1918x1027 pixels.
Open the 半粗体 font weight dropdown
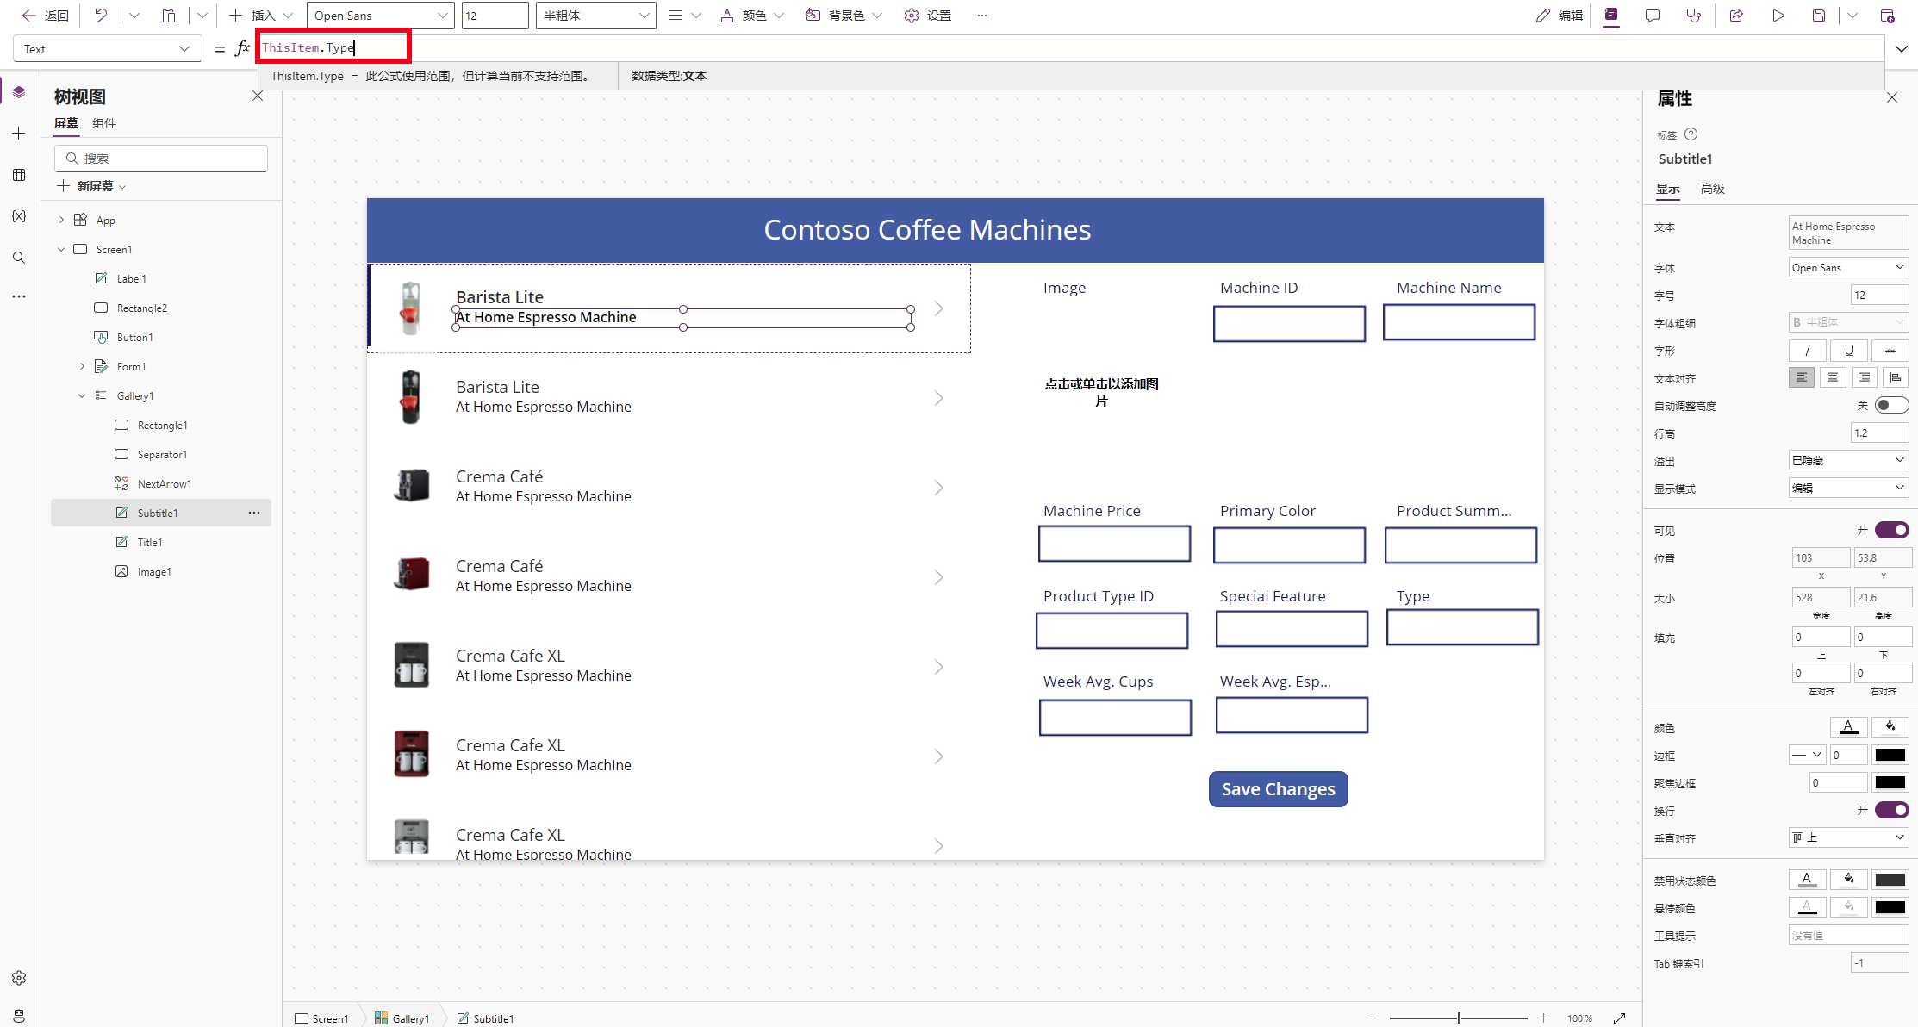point(595,16)
